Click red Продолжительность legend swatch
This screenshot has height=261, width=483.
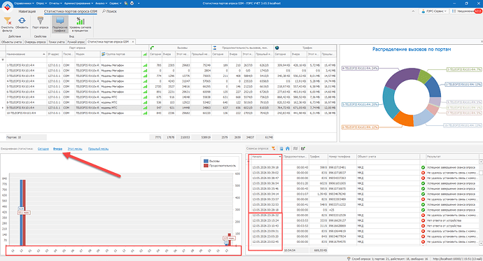point(206,166)
